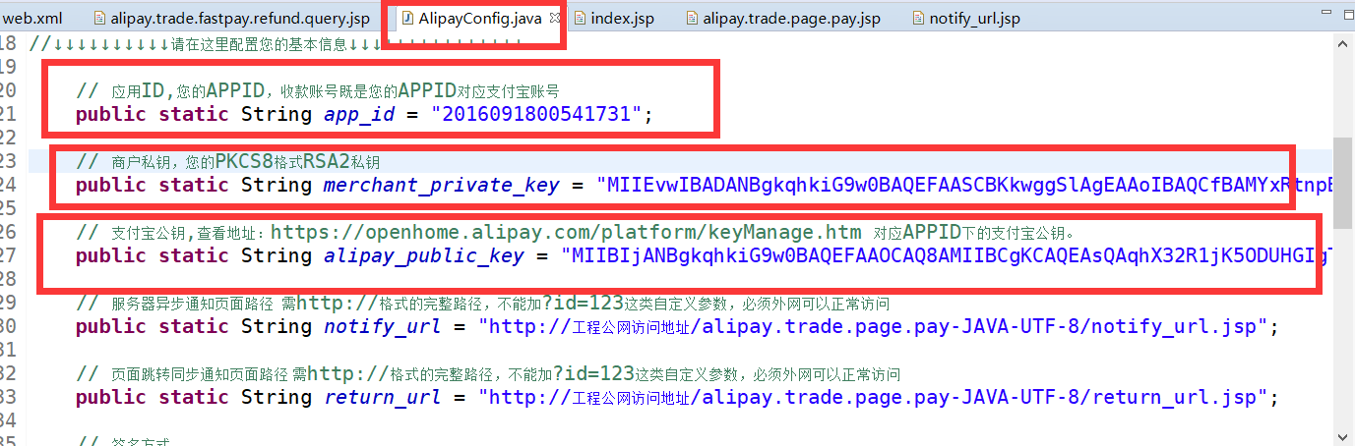Click the notify_url.jsp string value
This screenshot has width=1355, height=446.
point(873,326)
